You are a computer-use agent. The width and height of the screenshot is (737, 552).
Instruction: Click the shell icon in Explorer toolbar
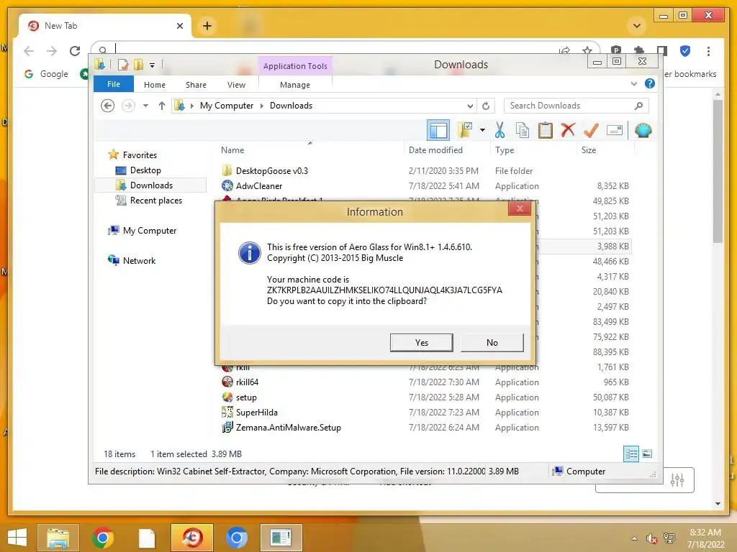[643, 130]
